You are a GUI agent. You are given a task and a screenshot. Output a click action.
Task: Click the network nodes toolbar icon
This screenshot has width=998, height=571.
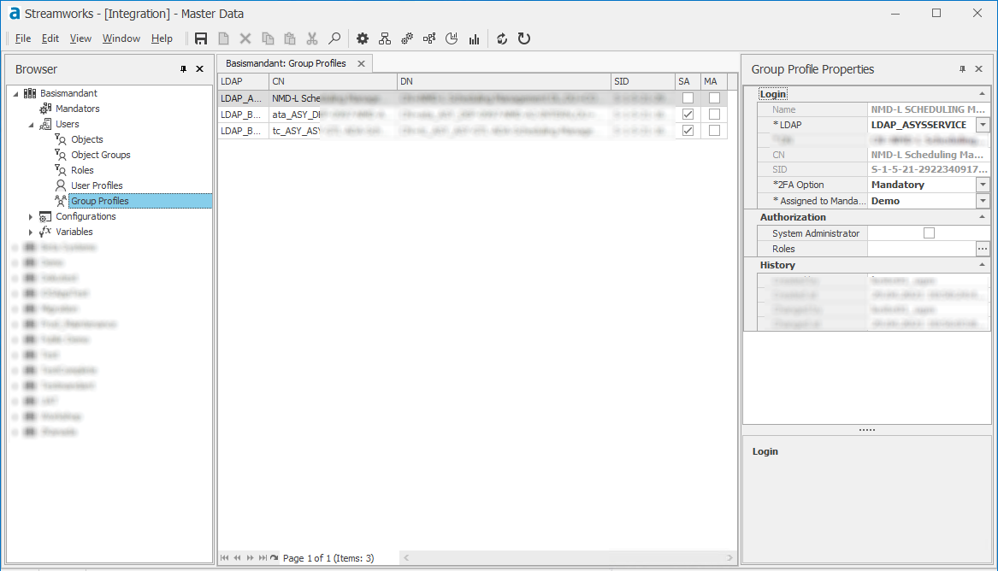click(x=429, y=38)
